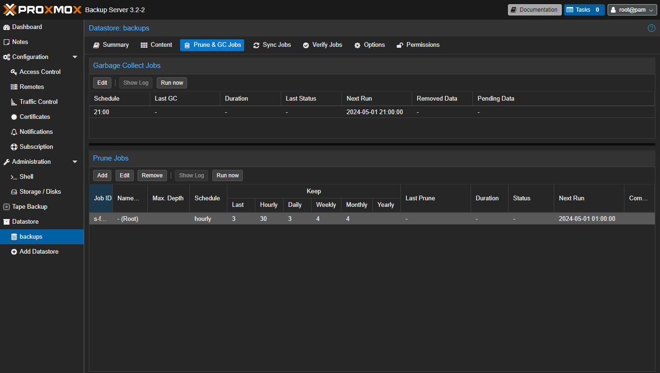Open Dashboard in the sidebar

42,27
